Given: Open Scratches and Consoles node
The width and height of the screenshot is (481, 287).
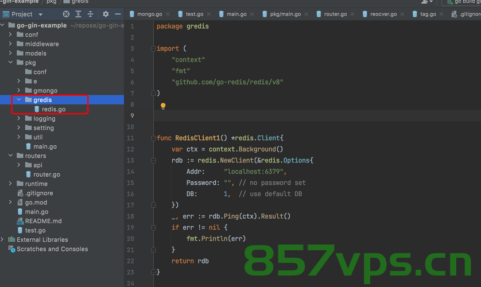Looking at the screenshot, I should click(x=52, y=249).
